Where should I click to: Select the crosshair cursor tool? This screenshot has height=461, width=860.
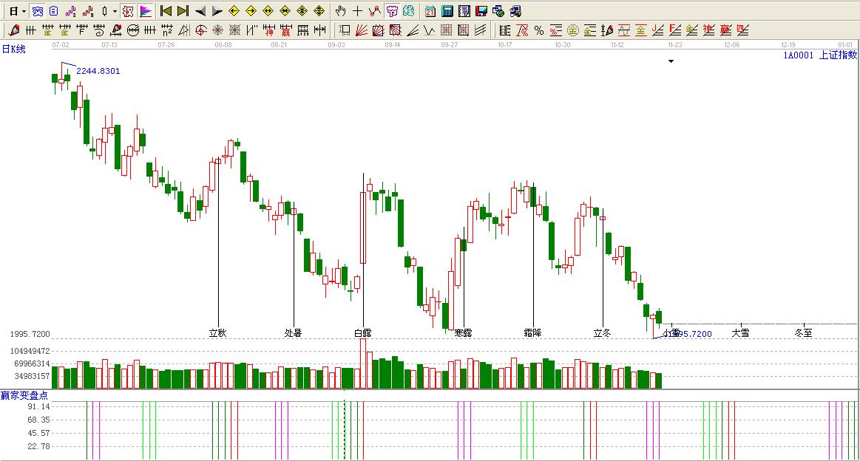(357, 11)
